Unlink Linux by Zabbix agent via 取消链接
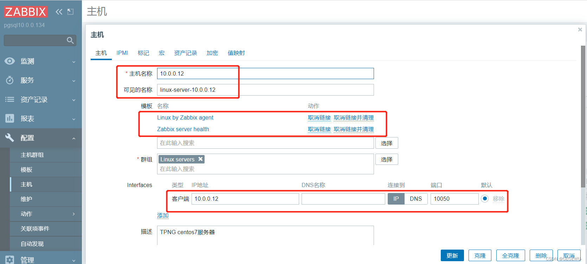 [319, 117]
